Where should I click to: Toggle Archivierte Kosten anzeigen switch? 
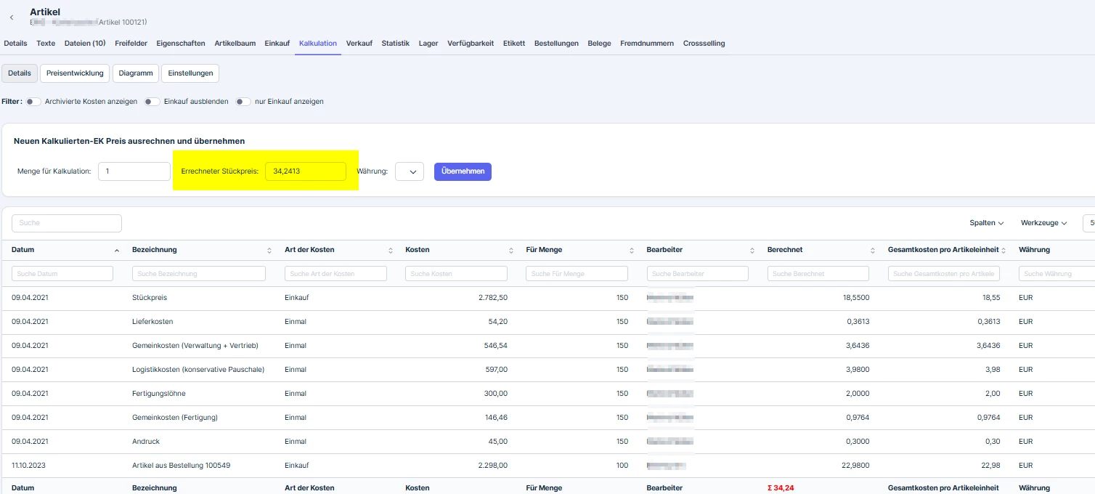pyautogui.click(x=33, y=102)
